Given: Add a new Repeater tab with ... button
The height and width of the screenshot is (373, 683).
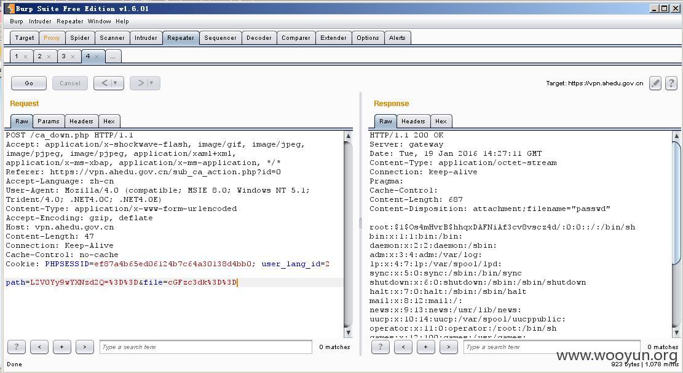Looking at the screenshot, I should 113,56.
